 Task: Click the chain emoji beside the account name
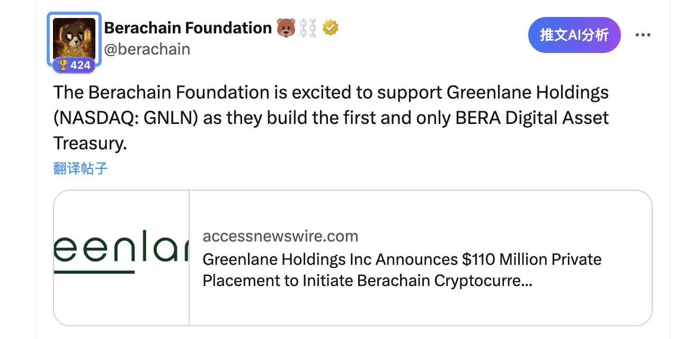click(x=308, y=28)
